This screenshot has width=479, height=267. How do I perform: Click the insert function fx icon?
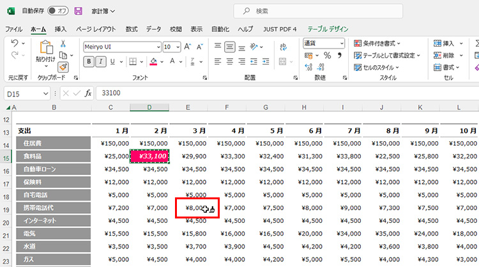tap(88, 93)
